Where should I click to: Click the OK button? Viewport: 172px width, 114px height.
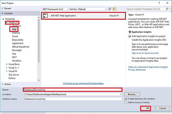[148, 108]
